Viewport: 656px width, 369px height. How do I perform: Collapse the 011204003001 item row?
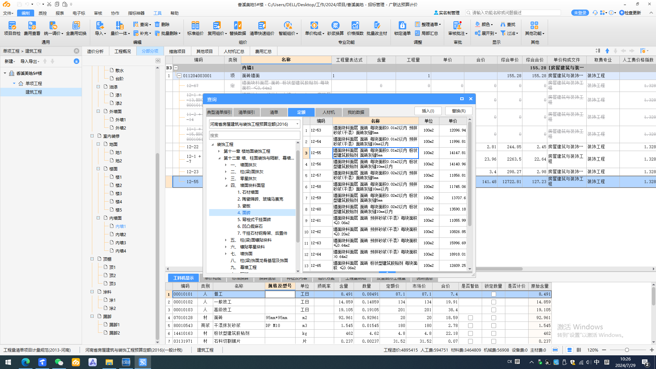(x=179, y=76)
